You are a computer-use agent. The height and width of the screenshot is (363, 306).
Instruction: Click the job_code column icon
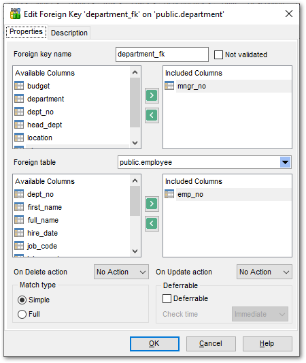click(19, 246)
